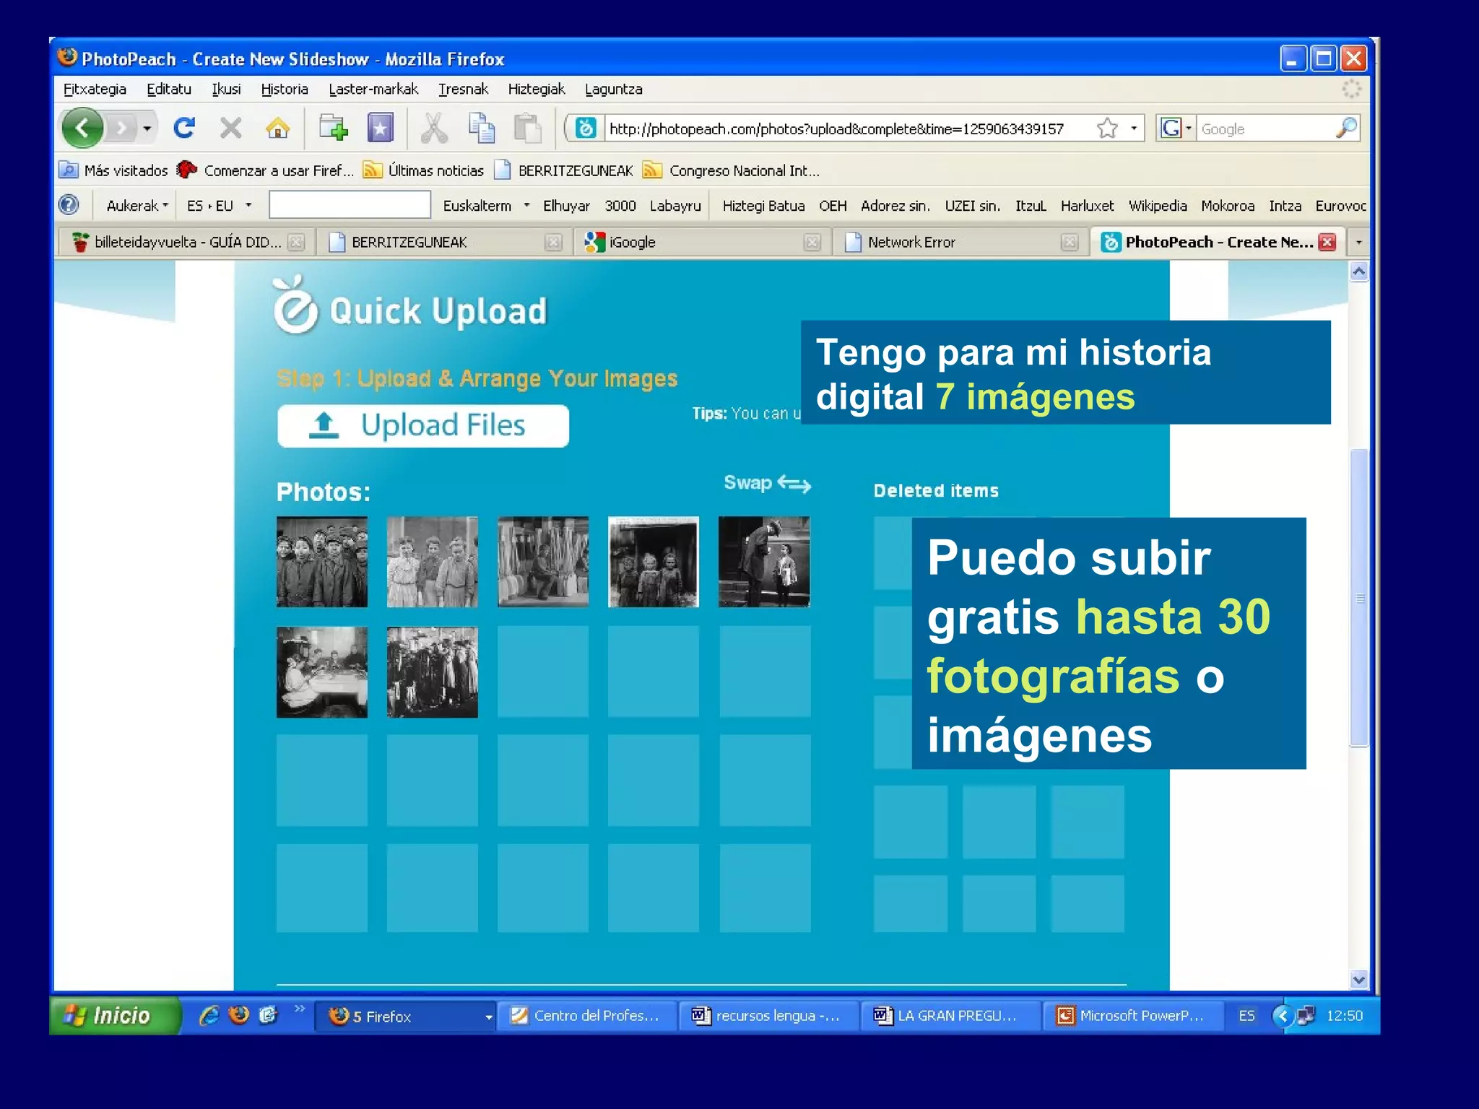Click the network connection tray icon
The height and width of the screenshot is (1109, 1479).
(1306, 1016)
